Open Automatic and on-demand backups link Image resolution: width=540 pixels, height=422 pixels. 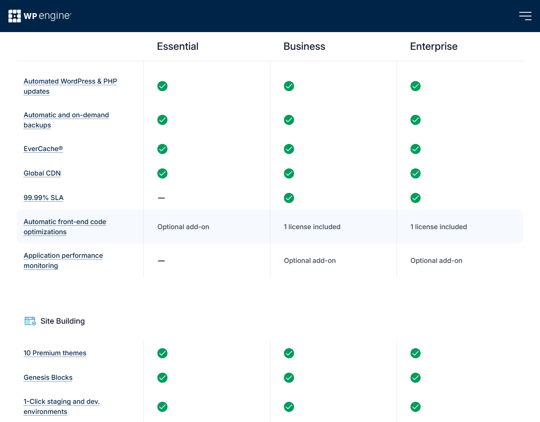coord(66,120)
